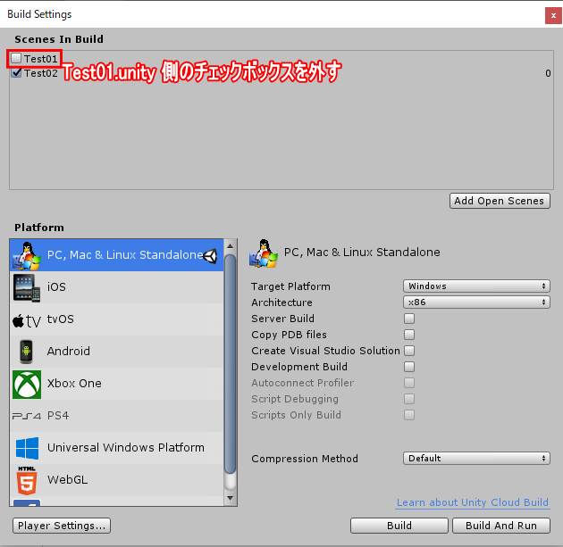
Task: Click the platform list scrollbar thumb
Action: pos(231,364)
